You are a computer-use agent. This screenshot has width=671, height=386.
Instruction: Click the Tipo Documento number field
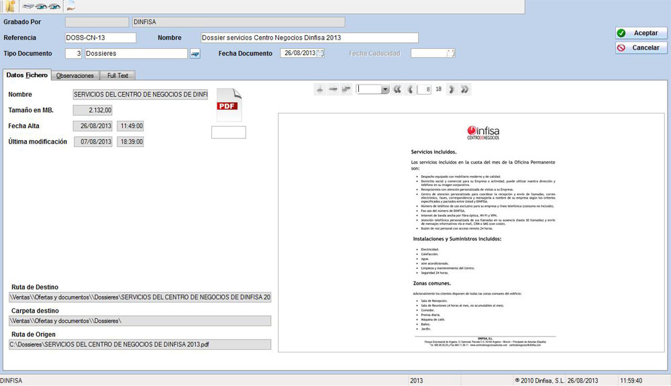73,54
